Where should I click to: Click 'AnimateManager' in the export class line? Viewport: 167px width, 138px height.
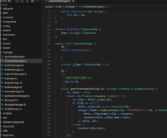[84, 44]
